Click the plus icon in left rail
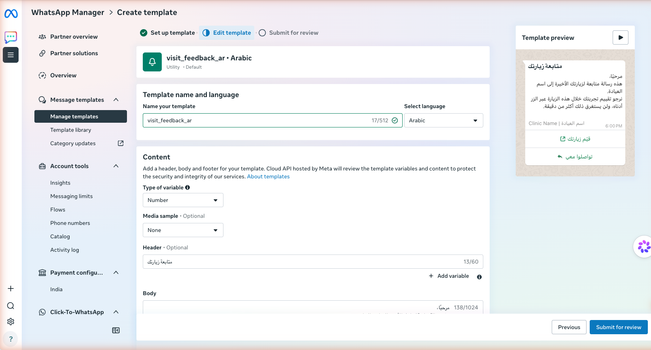This screenshot has height=350, width=651. tap(11, 288)
